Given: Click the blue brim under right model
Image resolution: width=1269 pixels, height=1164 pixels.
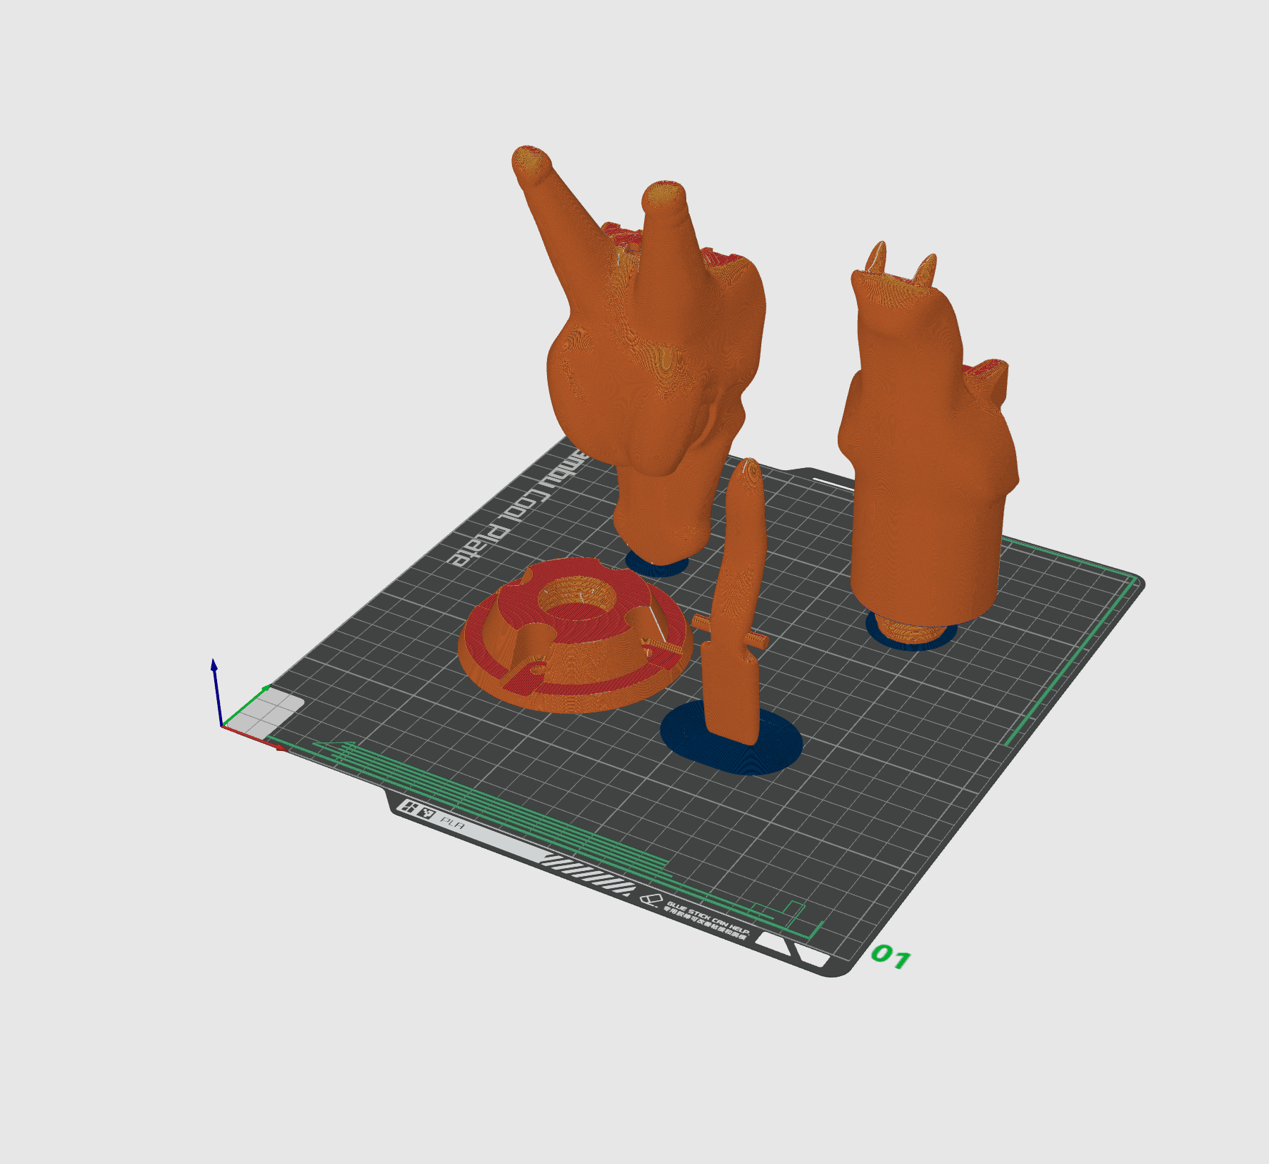Looking at the screenshot, I should (x=911, y=632).
